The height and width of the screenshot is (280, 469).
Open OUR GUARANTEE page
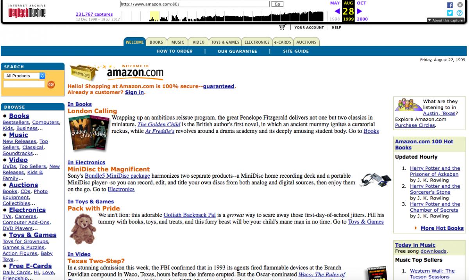[237, 51]
